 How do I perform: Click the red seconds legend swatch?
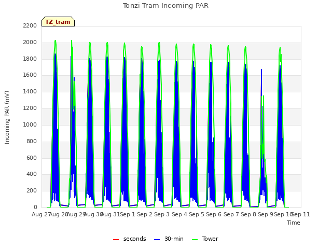(116, 240)
